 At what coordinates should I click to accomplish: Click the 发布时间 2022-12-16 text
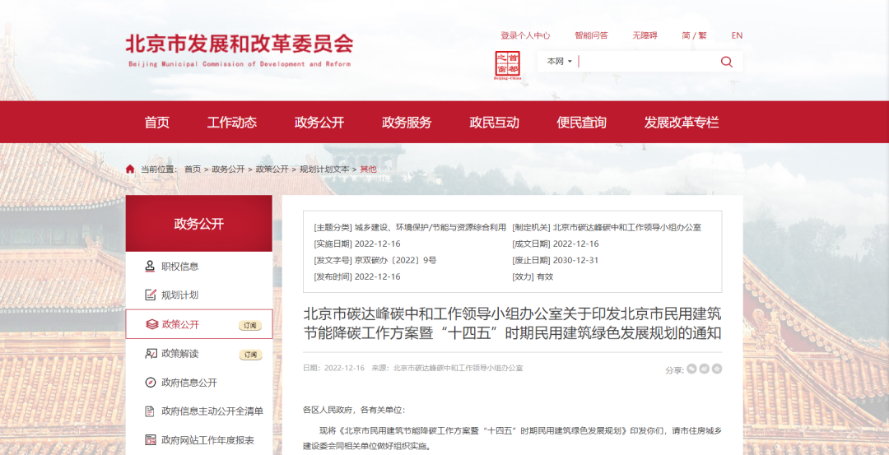[x=357, y=276]
